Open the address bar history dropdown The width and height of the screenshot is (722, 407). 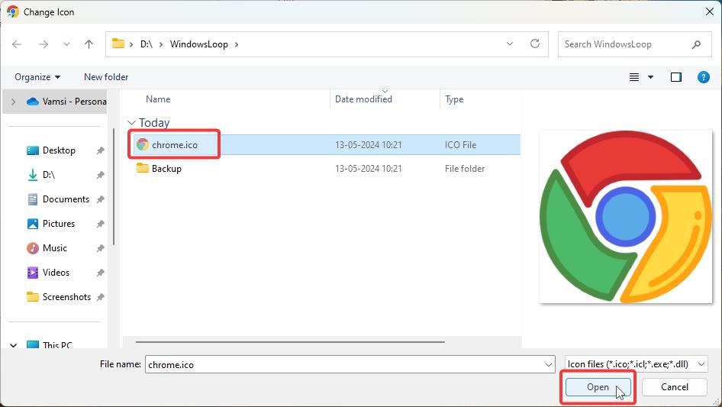[510, 44]
